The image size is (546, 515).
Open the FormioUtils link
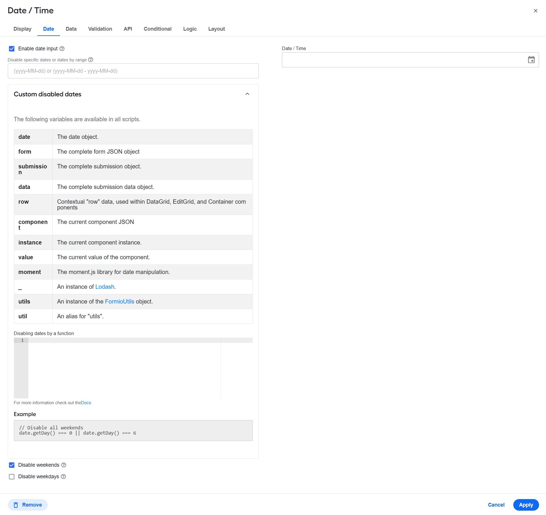click(120, 301)
